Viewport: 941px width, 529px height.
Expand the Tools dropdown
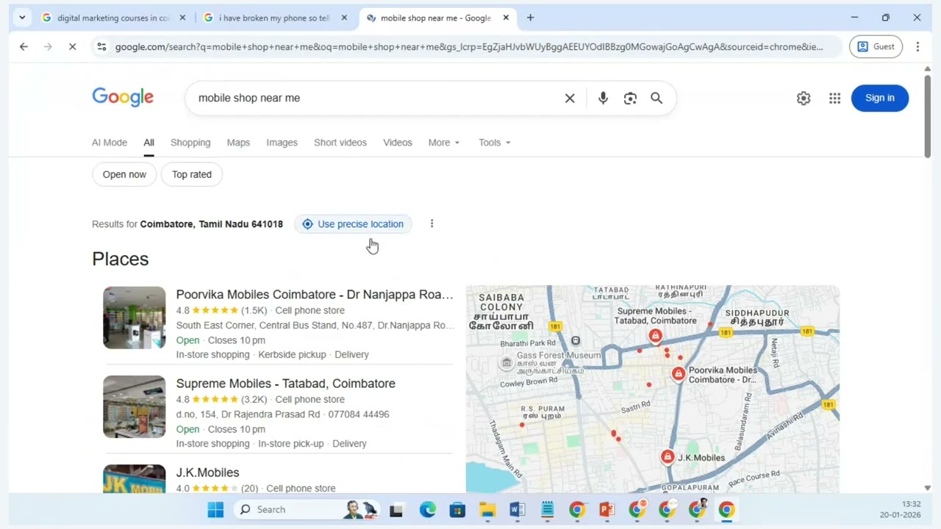click(494, 143)
